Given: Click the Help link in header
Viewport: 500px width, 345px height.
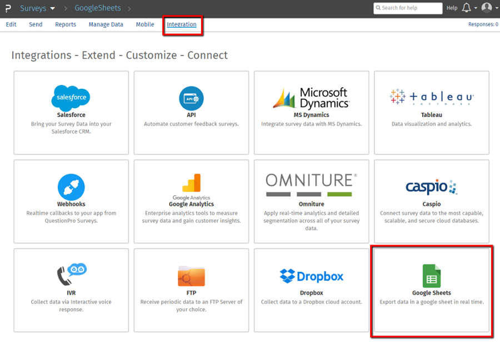Looking at the screenshot, I should point(452,8).
